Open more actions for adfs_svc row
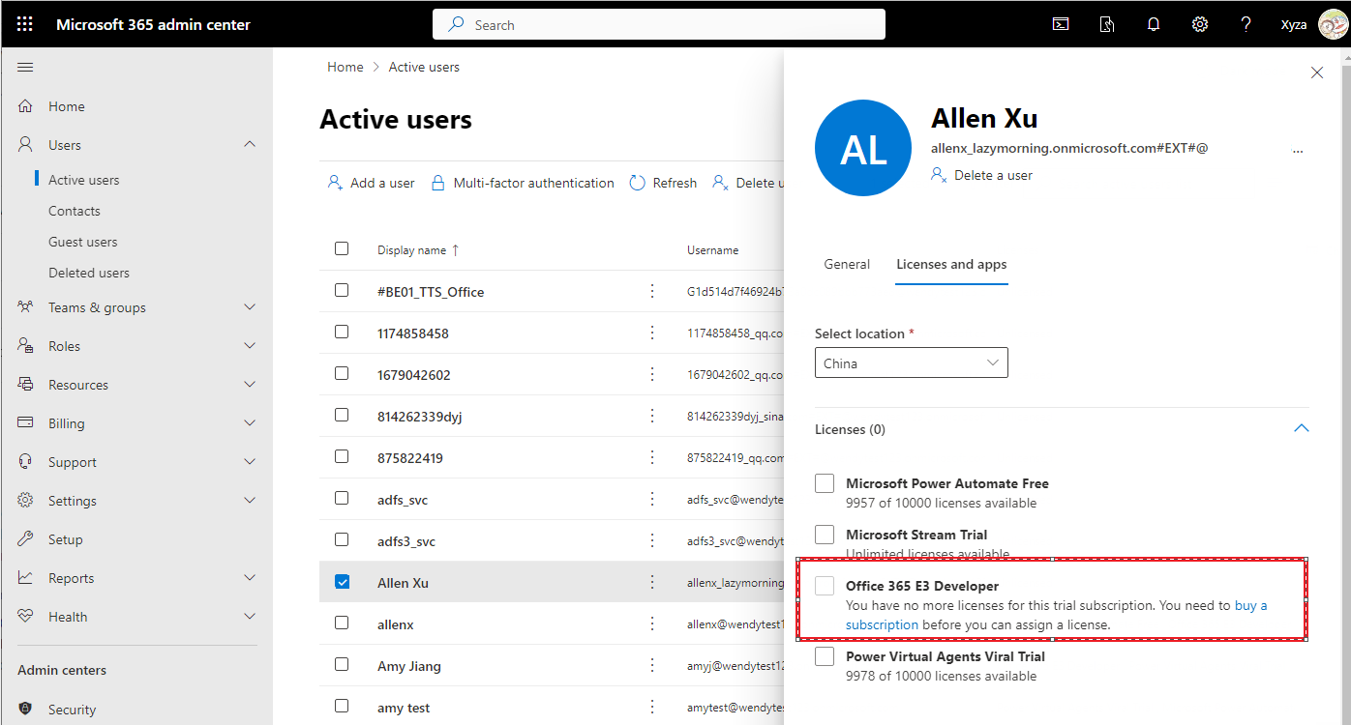Screen dimensions: 1351x725 point(652,499)
